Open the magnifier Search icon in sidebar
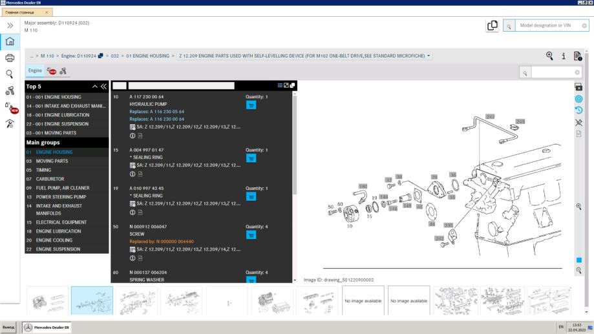The width and height of the screenshot is (594, 334). [10, 74]
